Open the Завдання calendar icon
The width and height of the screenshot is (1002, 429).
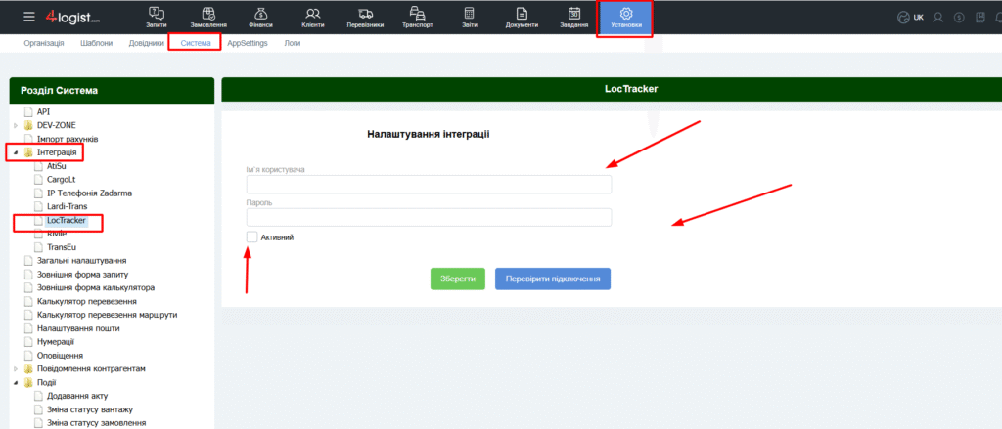pyautogui.click(x=574, y=13)
